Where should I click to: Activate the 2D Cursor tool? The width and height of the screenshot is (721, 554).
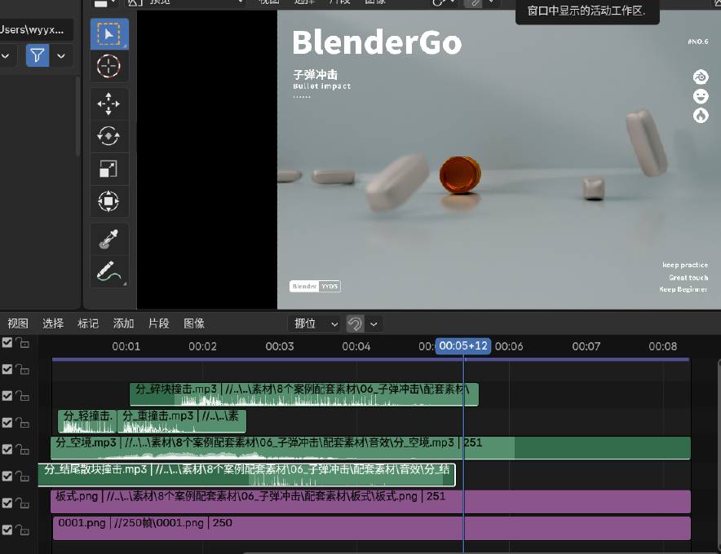(x=109, y=66)
